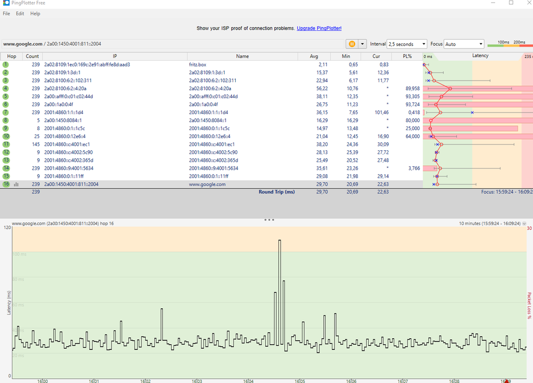
Task: Follow the Upgrade PingPlotter! link
Action: 319,28
